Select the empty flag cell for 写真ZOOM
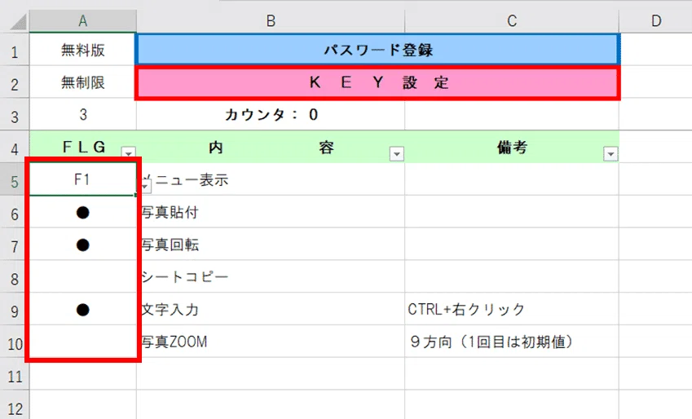The image size is (692, 419). (82, 342)
